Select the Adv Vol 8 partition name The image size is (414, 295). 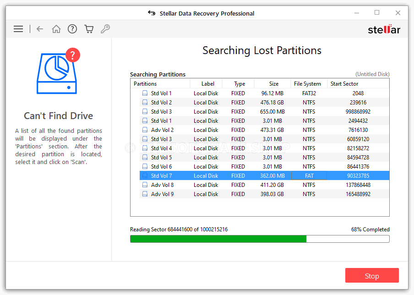tap(163, 185)
